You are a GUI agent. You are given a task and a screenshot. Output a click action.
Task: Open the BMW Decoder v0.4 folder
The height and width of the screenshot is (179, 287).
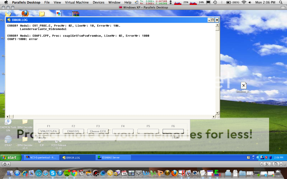pyautogui.click(x=25, y=139)
